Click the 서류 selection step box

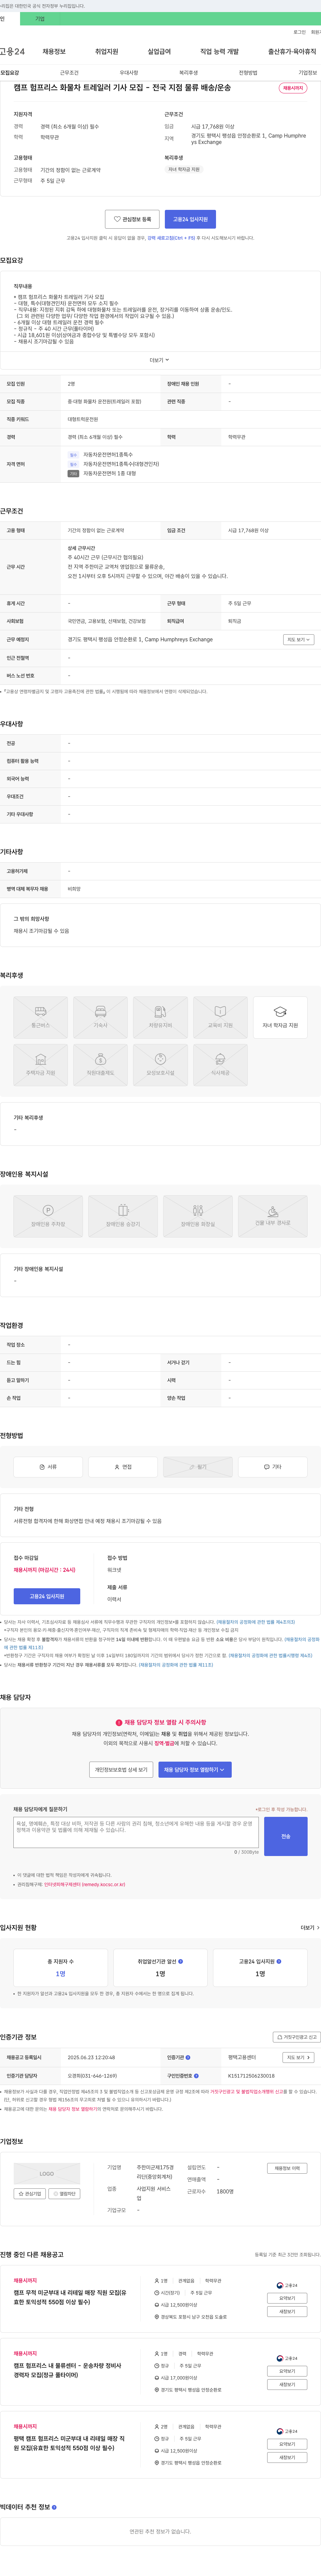tap(48, 1467)
